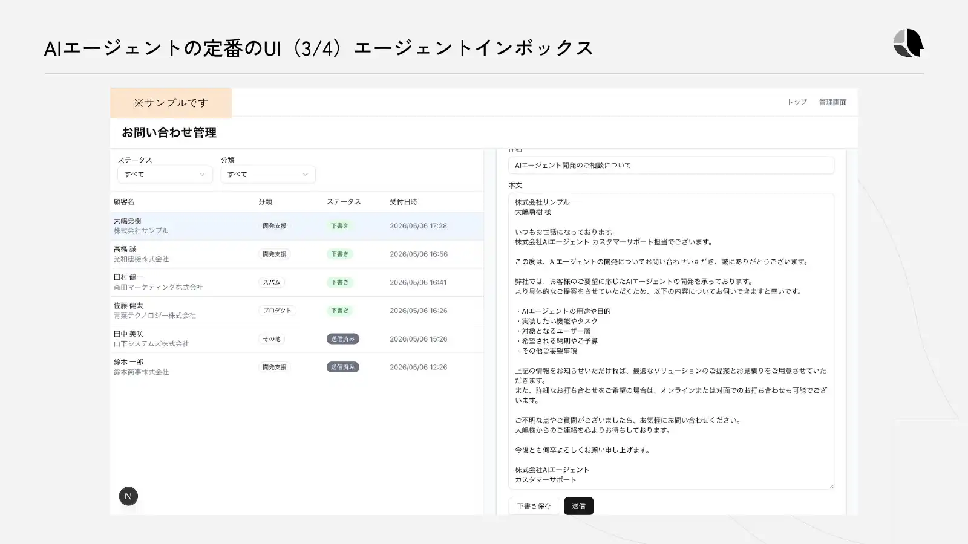The height and width of the screenshot is (544, 968).
Task: Select the 高橋 誠 inquiry row
Action: 296,254
